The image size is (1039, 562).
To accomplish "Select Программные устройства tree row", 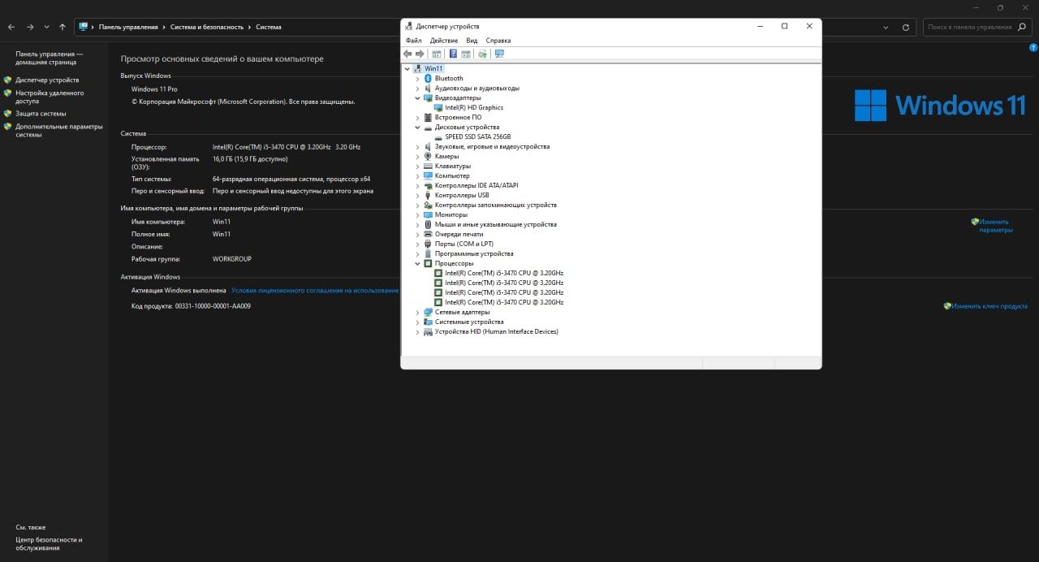I will [x=474, y=253].
